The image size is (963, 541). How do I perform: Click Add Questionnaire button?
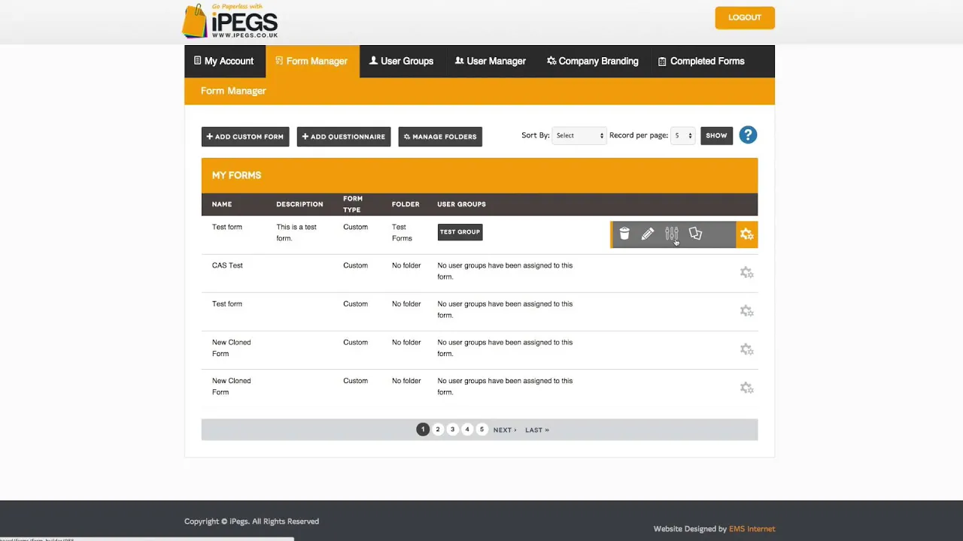coord(344,137)
